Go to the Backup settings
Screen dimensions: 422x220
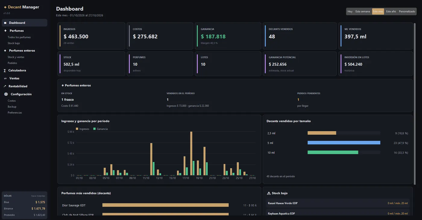[x=12, y=107]
